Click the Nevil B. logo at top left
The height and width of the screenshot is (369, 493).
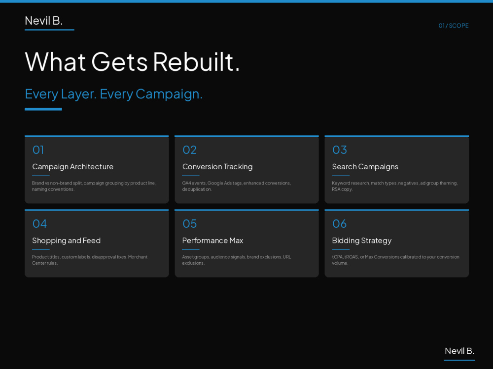tap(44, 21)
